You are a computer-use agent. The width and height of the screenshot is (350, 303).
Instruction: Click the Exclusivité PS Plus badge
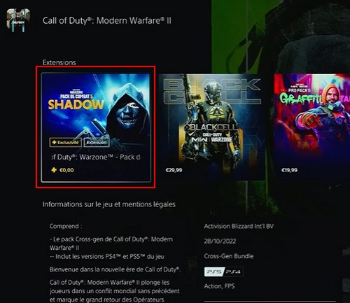(66, 142)
